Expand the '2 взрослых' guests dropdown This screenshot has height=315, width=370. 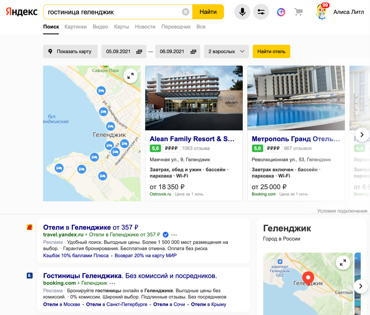click(226, 51)
